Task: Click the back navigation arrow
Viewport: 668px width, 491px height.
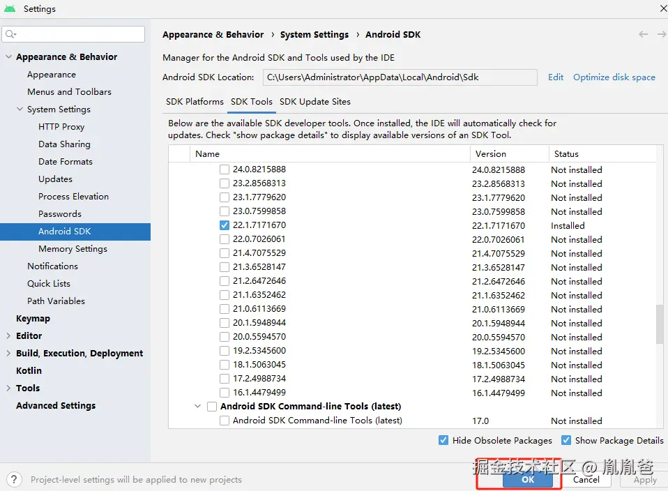Action: pyautogui.click(x=643, y=35)
